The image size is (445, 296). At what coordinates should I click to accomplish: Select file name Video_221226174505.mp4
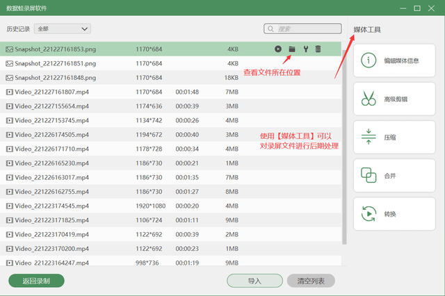coord(52,135)
